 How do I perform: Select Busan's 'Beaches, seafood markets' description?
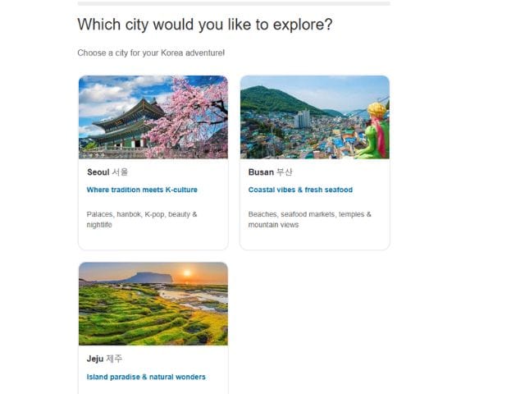coord(309,219)
